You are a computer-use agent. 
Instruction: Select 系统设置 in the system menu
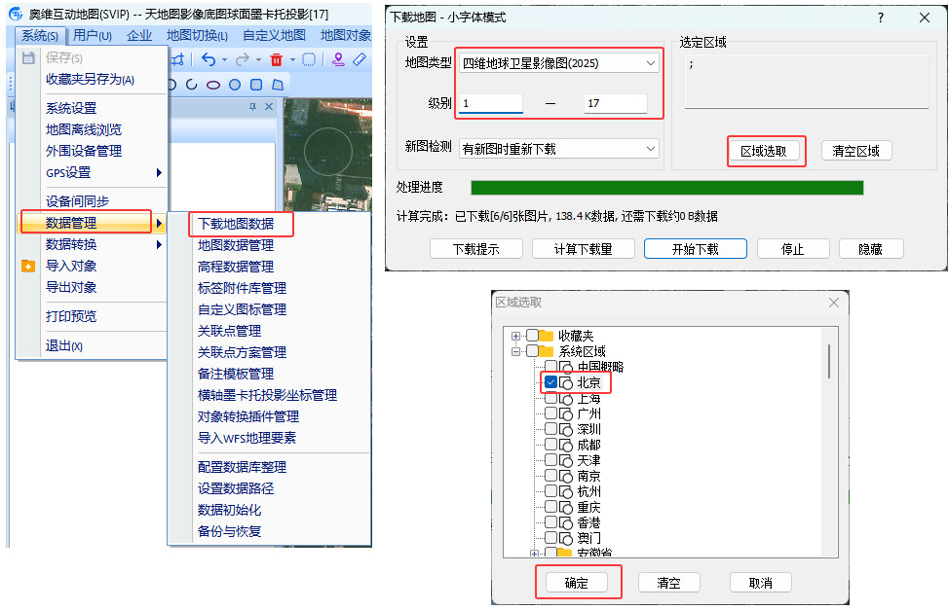click(71, 108)
